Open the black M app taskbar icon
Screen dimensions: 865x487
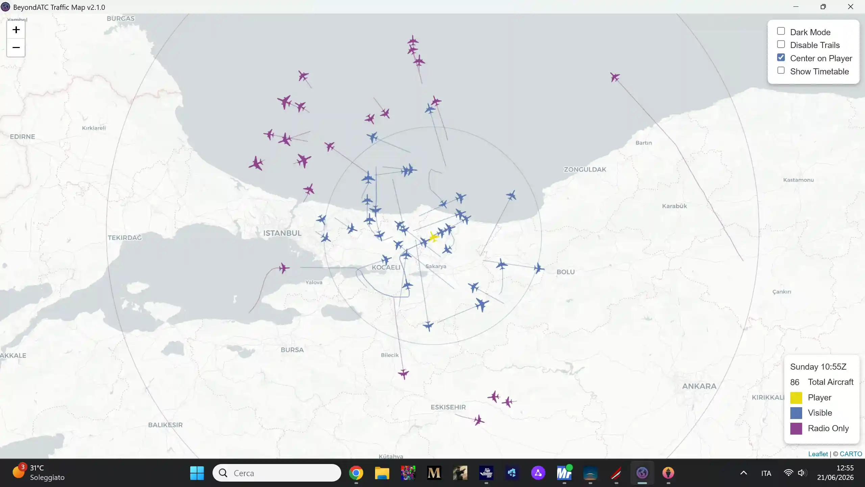(434, 473)
